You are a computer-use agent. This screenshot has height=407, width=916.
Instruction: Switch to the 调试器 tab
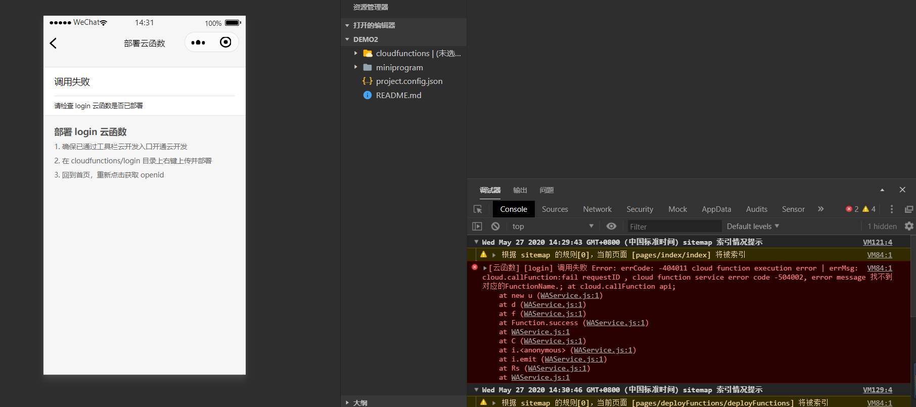coord(490,190)
